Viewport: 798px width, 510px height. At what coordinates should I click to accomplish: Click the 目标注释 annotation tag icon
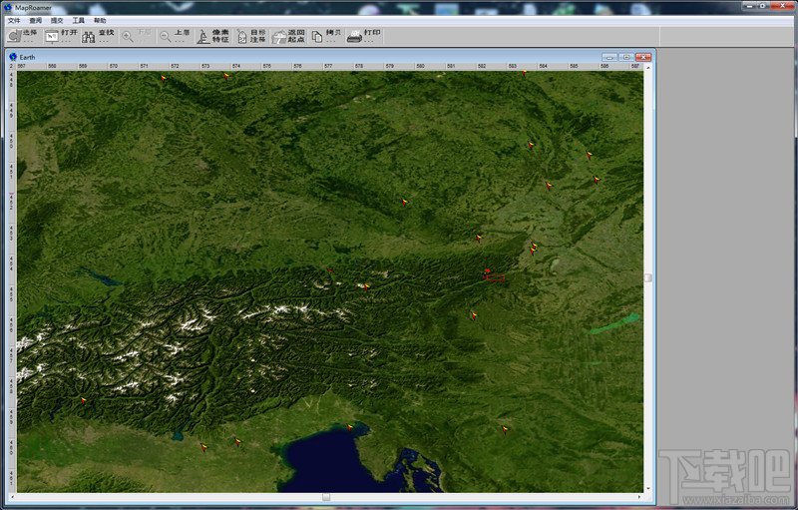coord(242,36)
